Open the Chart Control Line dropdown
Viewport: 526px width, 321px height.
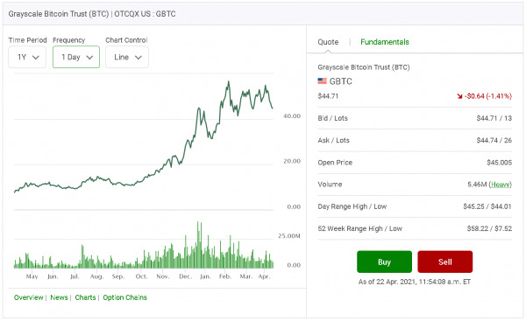tap(127, 57)
